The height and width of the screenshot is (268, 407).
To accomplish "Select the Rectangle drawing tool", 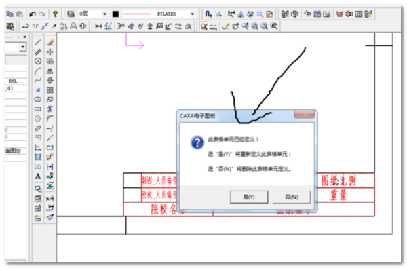I will [x=38, y=109].
